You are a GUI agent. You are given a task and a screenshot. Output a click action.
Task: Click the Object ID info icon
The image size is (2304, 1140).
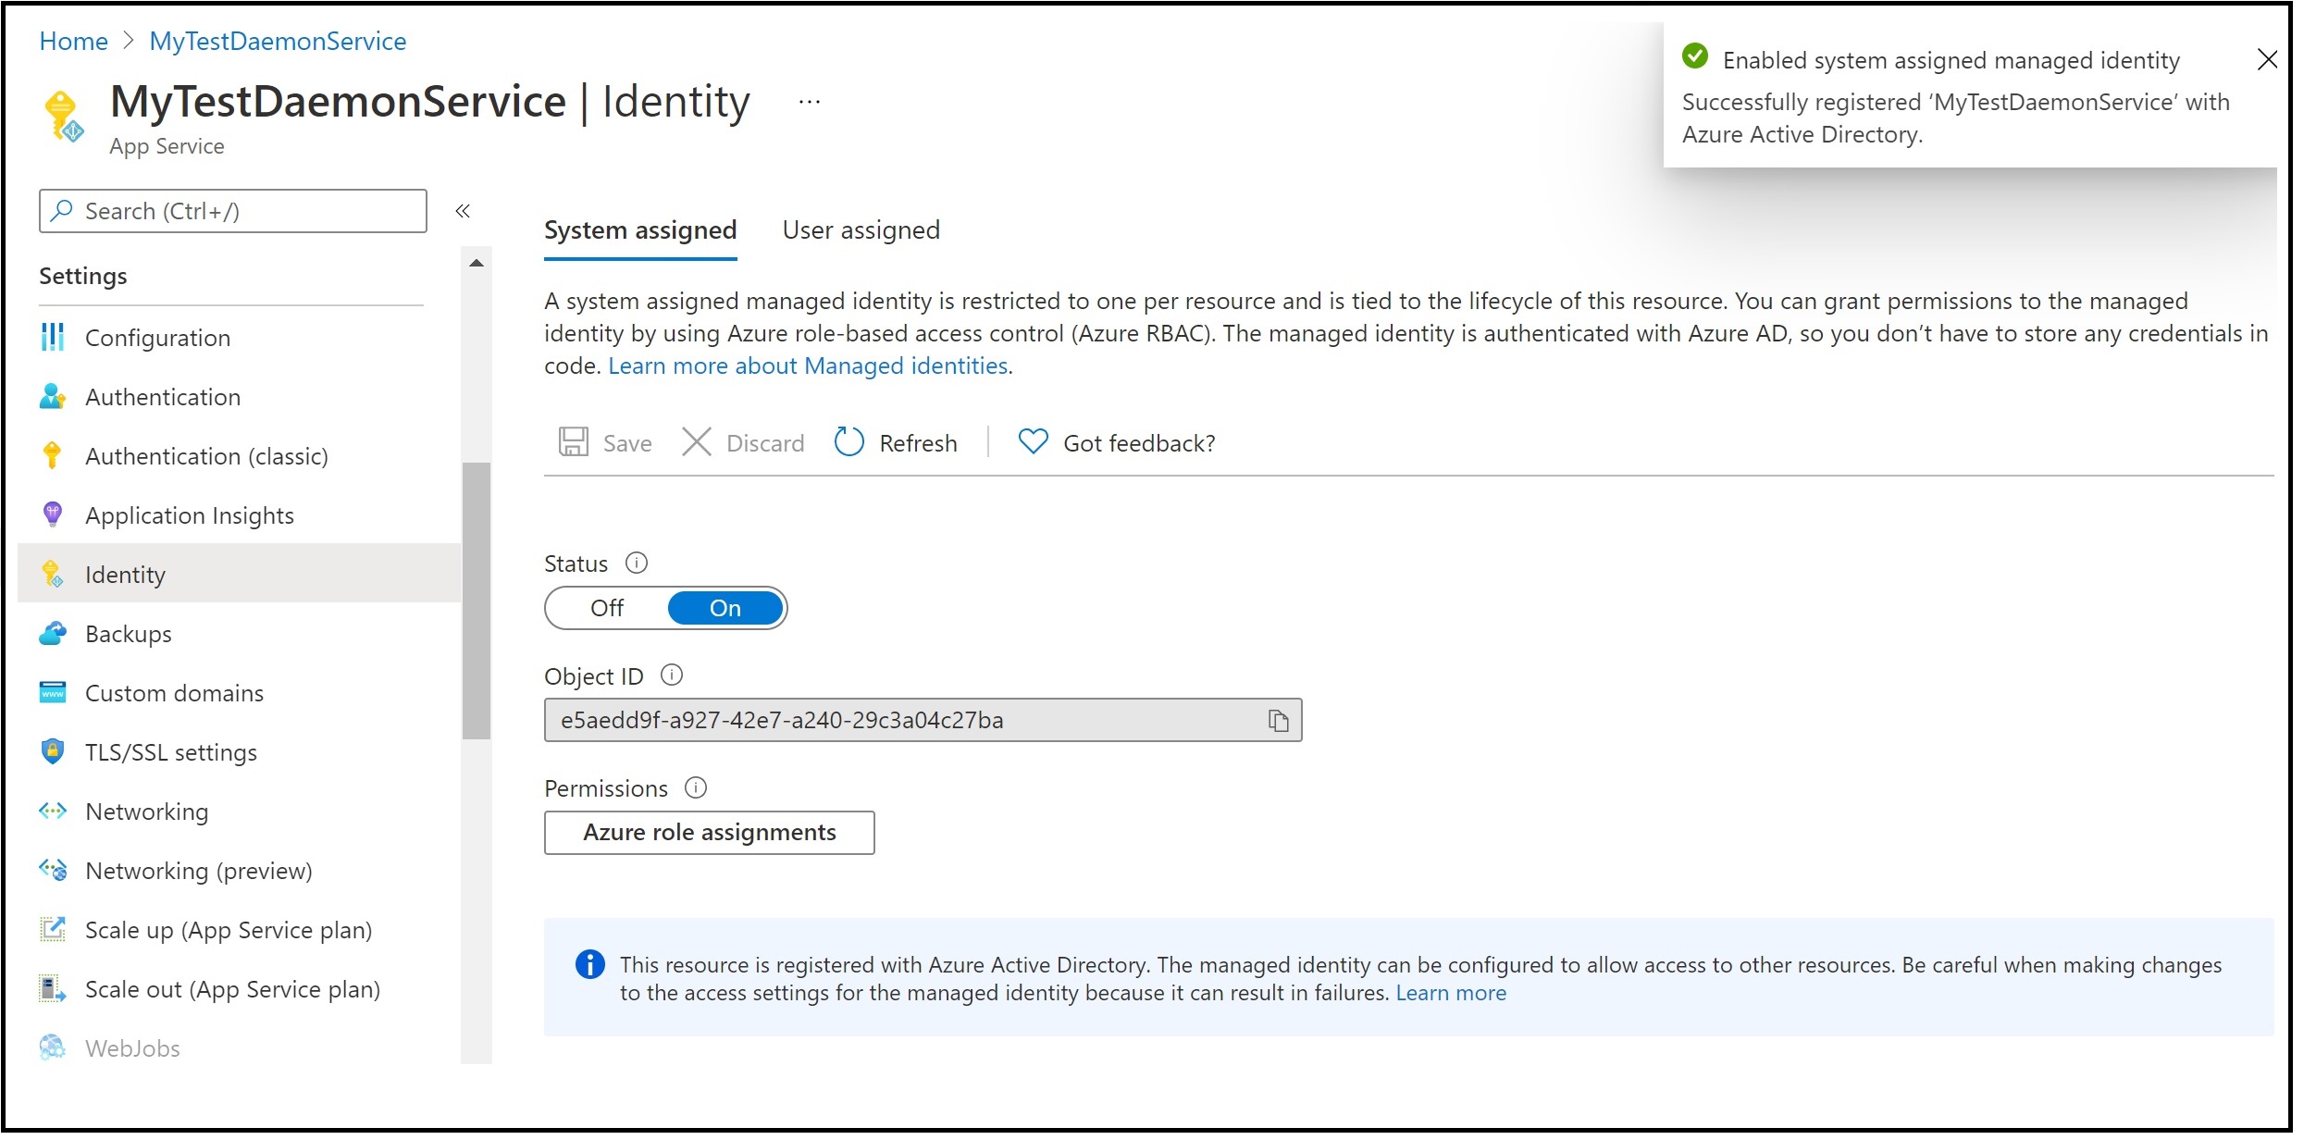pos(672,676)
